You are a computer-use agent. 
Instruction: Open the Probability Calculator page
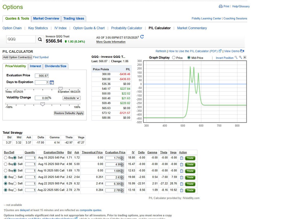[x=127, y=28]
